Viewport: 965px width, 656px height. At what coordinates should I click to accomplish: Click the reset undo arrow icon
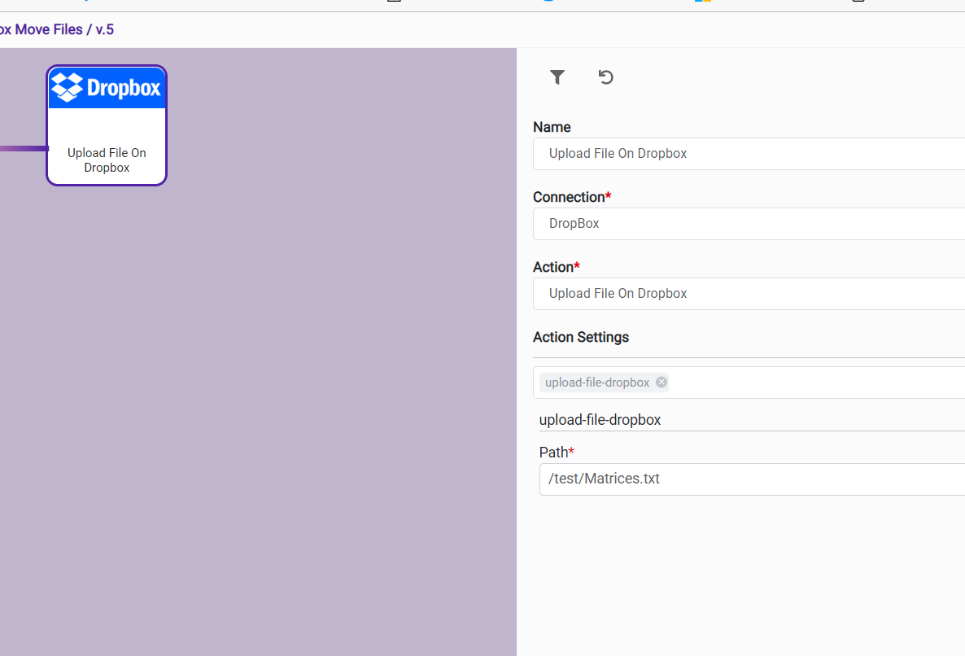pos(605,77)
